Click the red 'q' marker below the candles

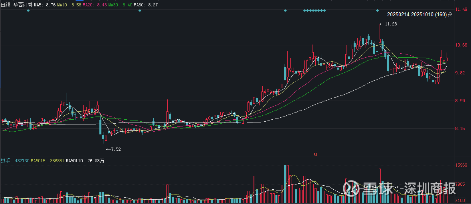pos(315,154)
